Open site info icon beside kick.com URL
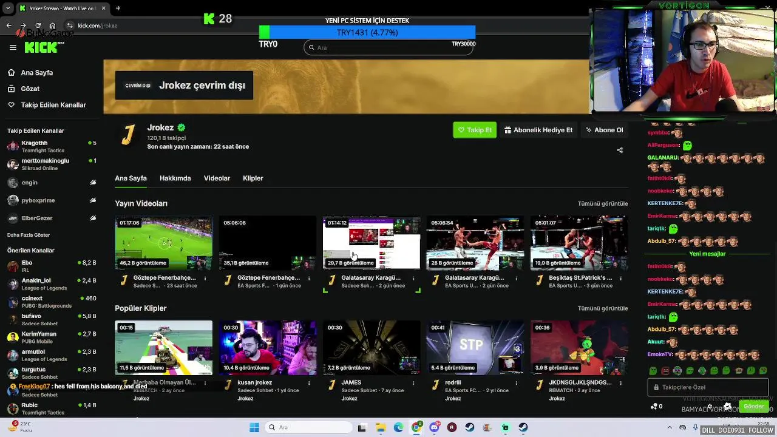 70,25
